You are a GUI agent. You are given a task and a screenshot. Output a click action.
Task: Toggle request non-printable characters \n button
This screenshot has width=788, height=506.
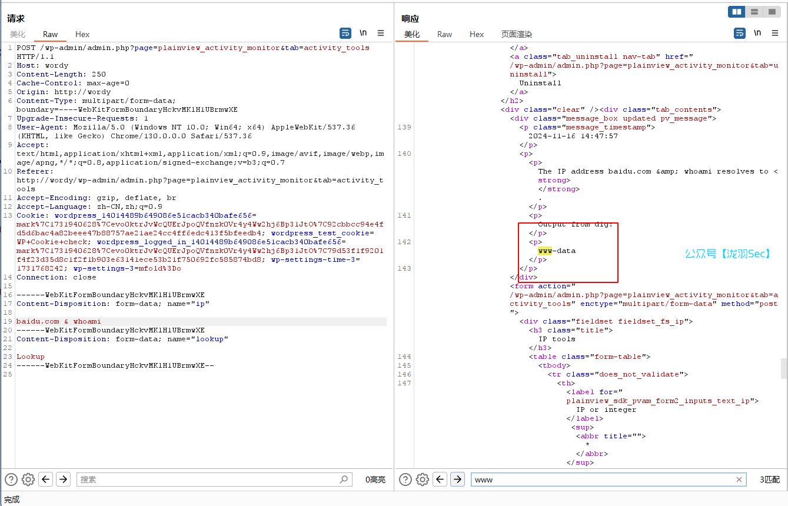(363, 33)
